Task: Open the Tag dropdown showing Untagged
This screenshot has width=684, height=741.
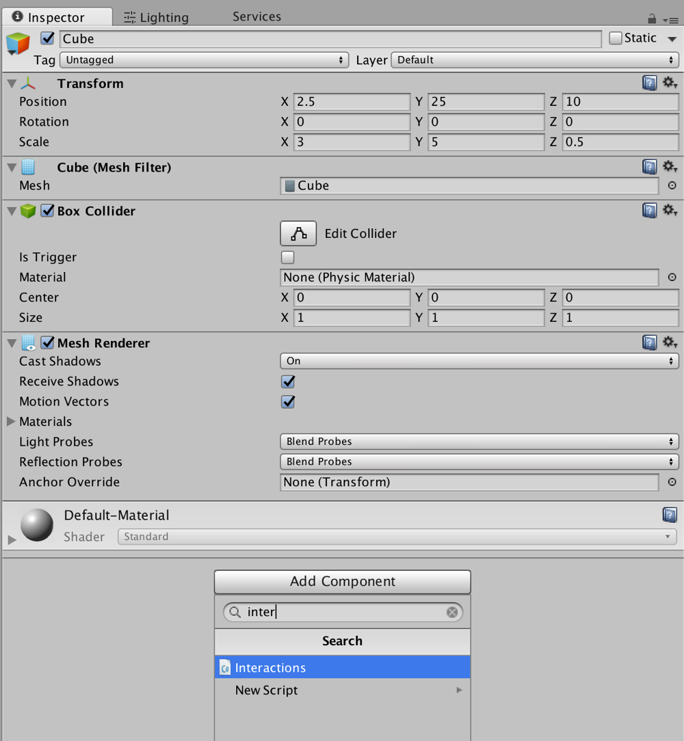Action: pos(204,60)
